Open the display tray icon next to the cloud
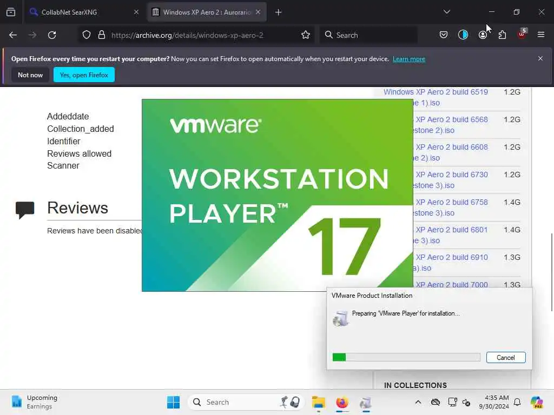The image size is (554, 415). coord(452,402)
